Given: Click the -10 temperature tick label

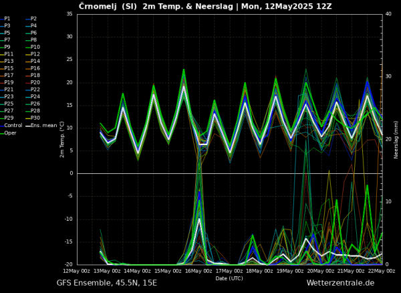Looking at the screenshot, I should (x=69, y=219).
